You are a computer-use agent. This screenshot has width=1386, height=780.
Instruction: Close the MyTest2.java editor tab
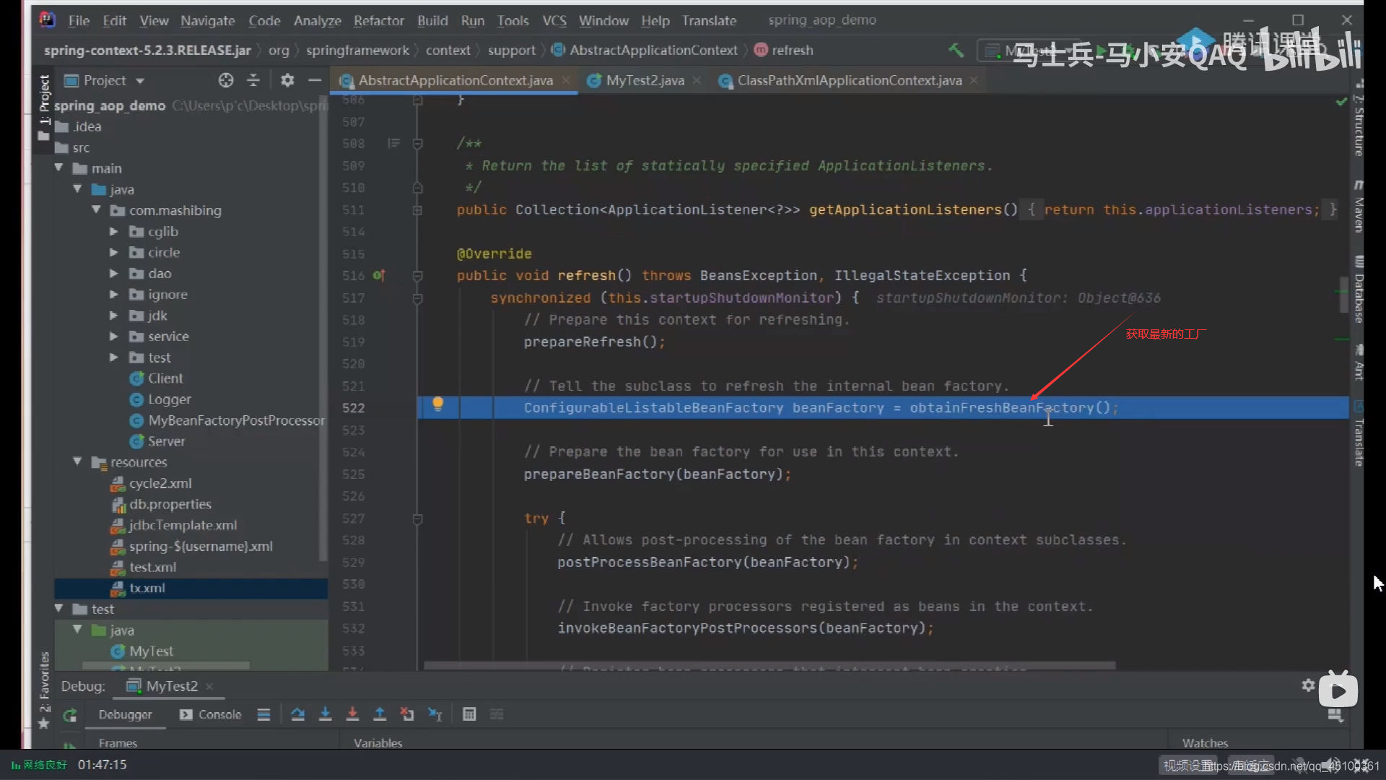[x=697, y=80]
